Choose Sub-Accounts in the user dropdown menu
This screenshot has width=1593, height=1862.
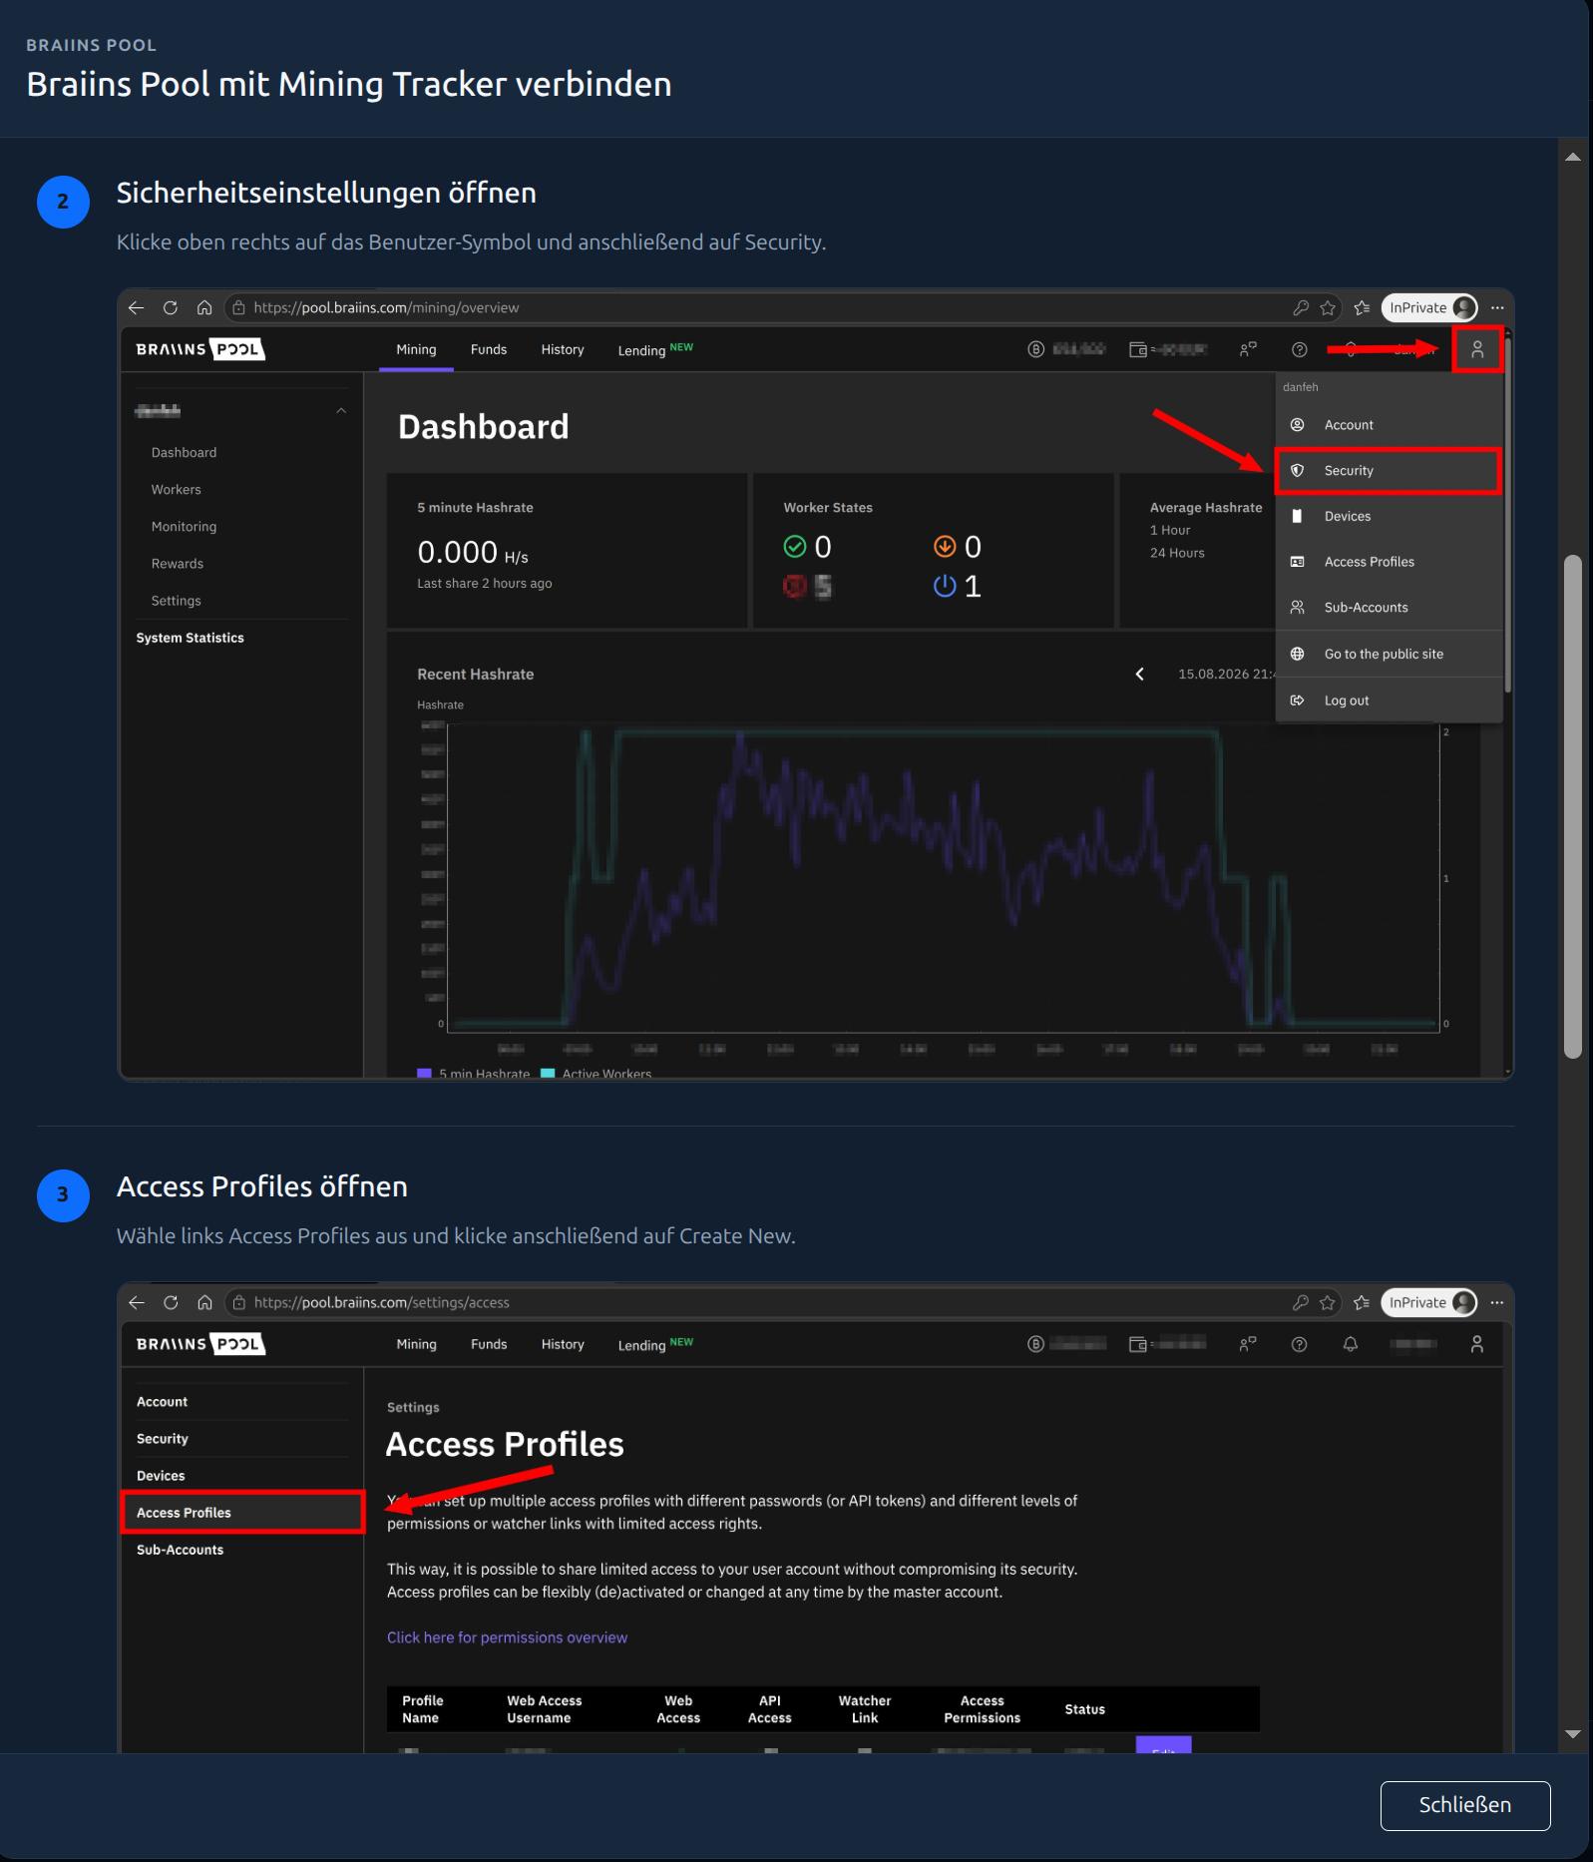(x=1389, y=608)
